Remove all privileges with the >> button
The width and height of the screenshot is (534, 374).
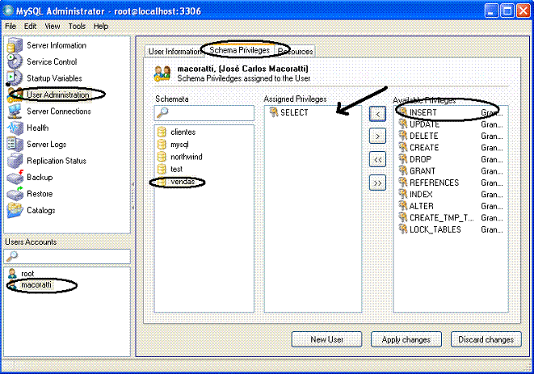click(x=377, y=183)
